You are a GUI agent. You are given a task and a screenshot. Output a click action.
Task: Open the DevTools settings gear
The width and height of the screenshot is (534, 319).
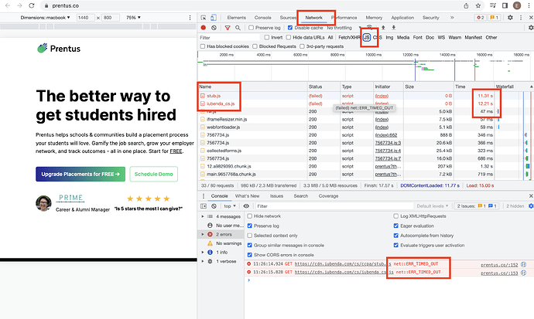(x=510, y=17)
